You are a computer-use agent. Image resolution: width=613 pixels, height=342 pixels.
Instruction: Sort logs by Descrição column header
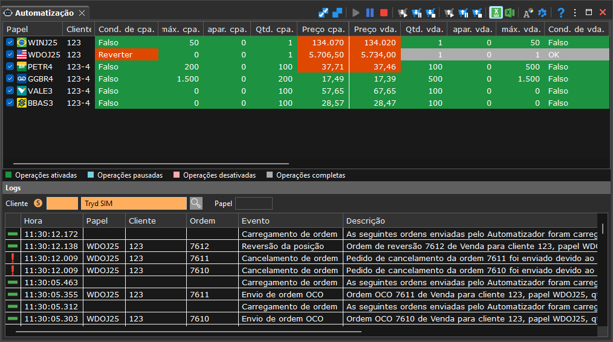[470, 221]
